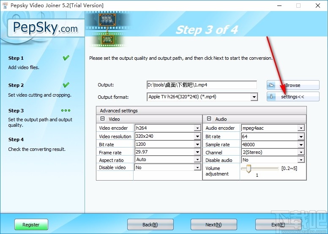Collapse the Video settings section
This screenshot has width=328, height=234.
pyautogui.click(x=102, y=119)
